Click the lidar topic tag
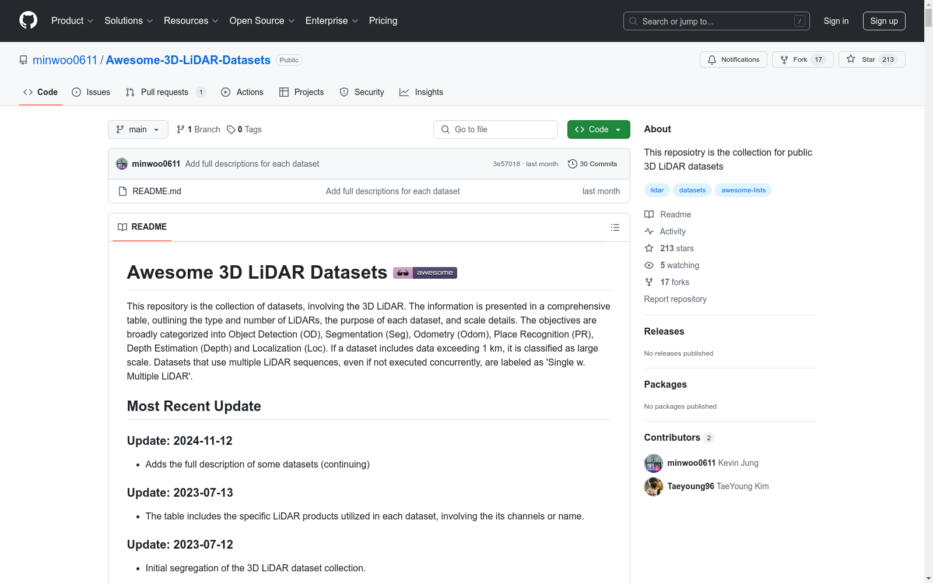Viewport: 933px width, 583px height. pos(657,190)
